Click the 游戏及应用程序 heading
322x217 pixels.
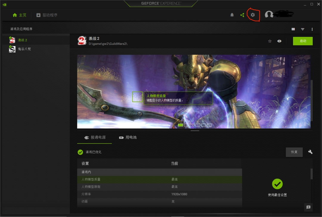(x=21, y=29)
